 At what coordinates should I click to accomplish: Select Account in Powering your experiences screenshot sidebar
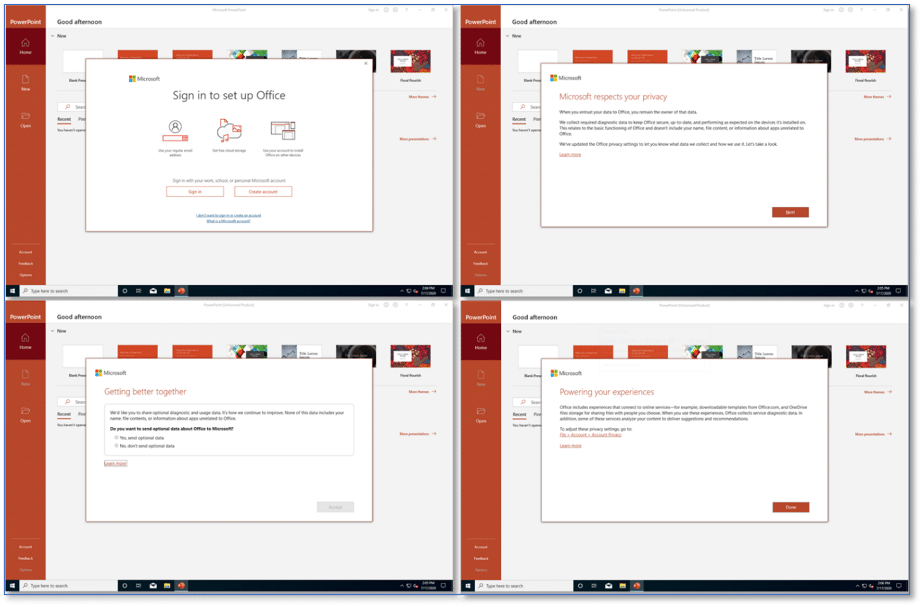point(481,547)
